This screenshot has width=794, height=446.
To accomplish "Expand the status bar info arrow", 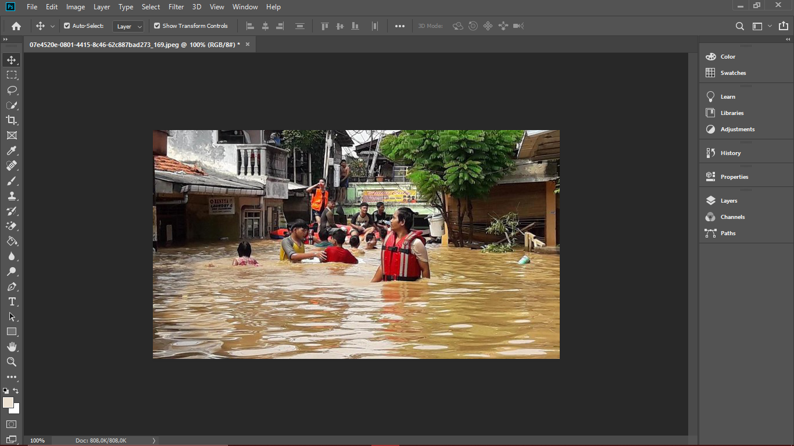I will tap(154, 441).
